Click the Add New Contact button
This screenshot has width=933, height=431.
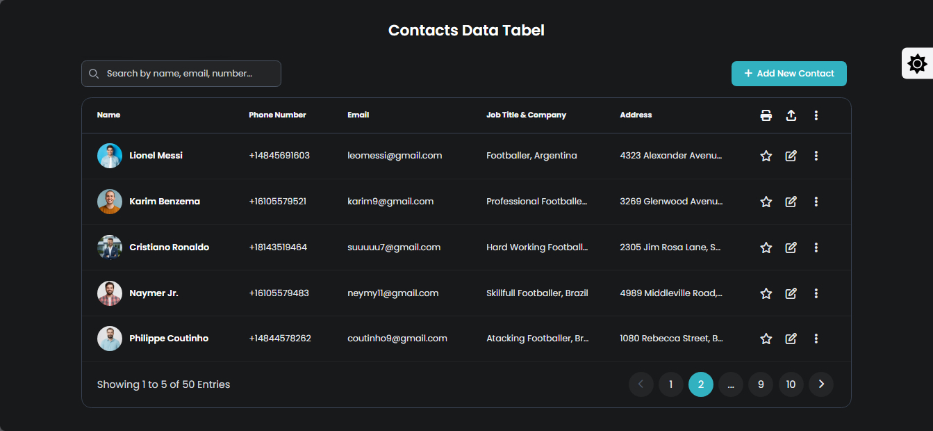pyautogui.click(x=788, y=74)
